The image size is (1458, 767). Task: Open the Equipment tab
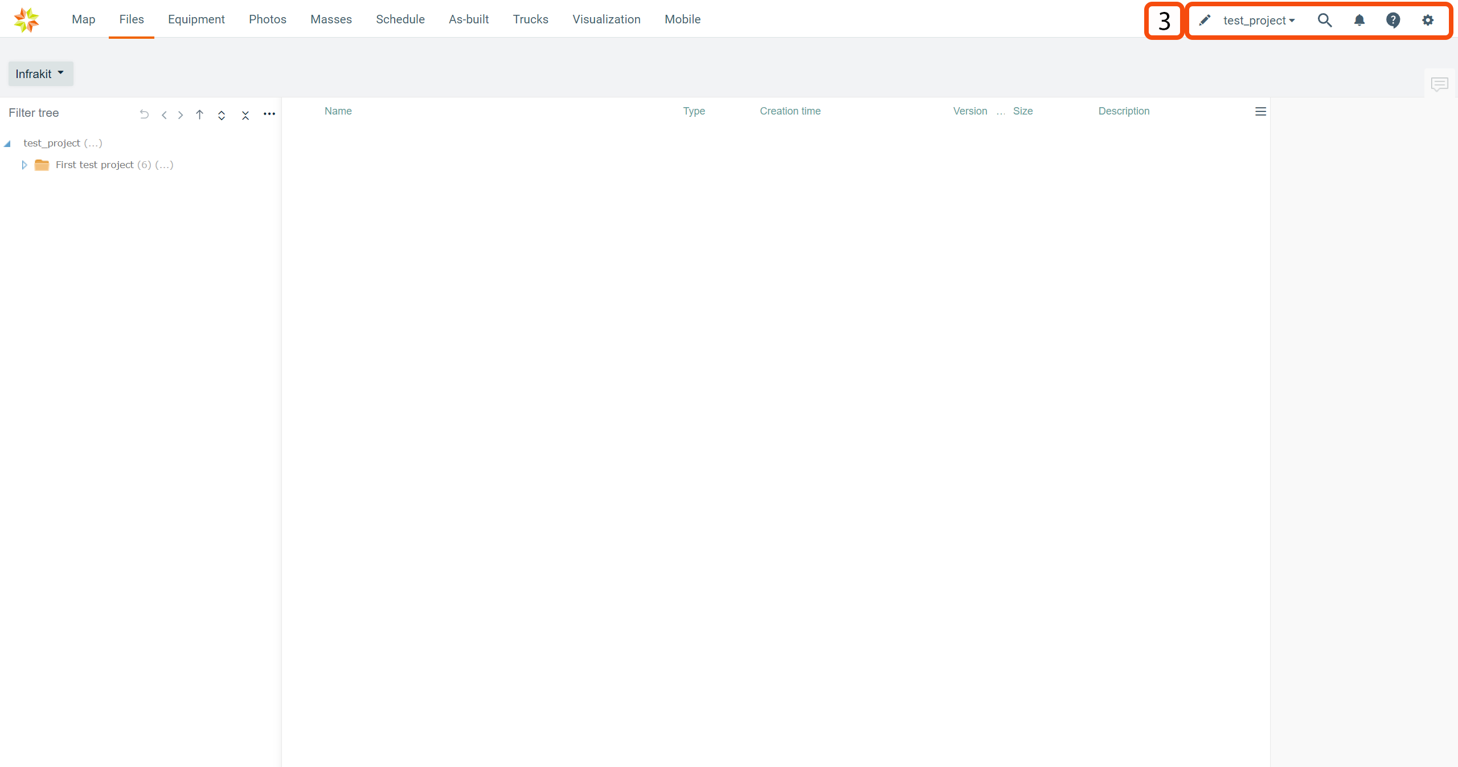click(x=196, y=19)
